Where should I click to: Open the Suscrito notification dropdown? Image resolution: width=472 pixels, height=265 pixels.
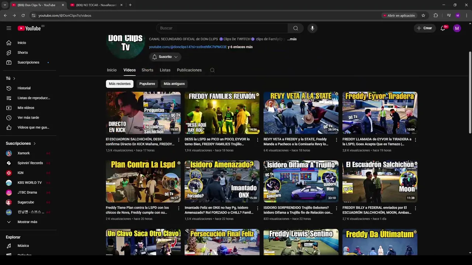(x=165, y=57)
